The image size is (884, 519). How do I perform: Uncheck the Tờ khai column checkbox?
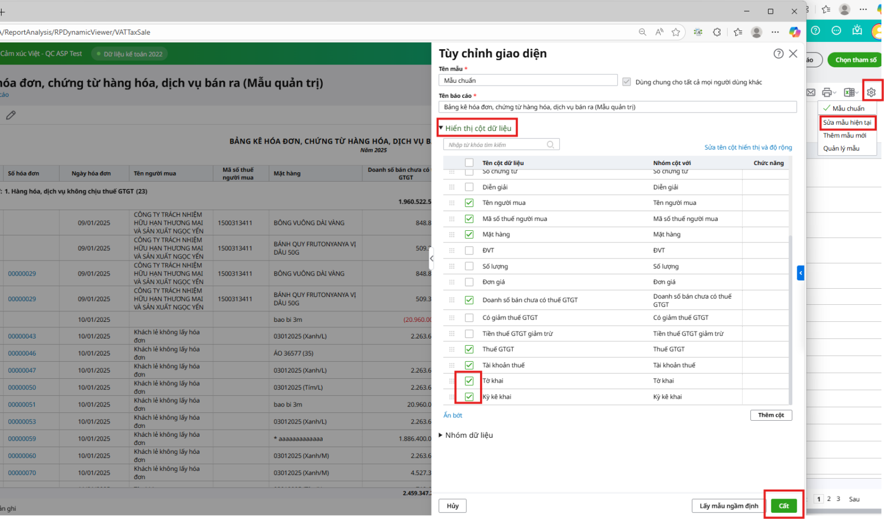coord(469,381)
